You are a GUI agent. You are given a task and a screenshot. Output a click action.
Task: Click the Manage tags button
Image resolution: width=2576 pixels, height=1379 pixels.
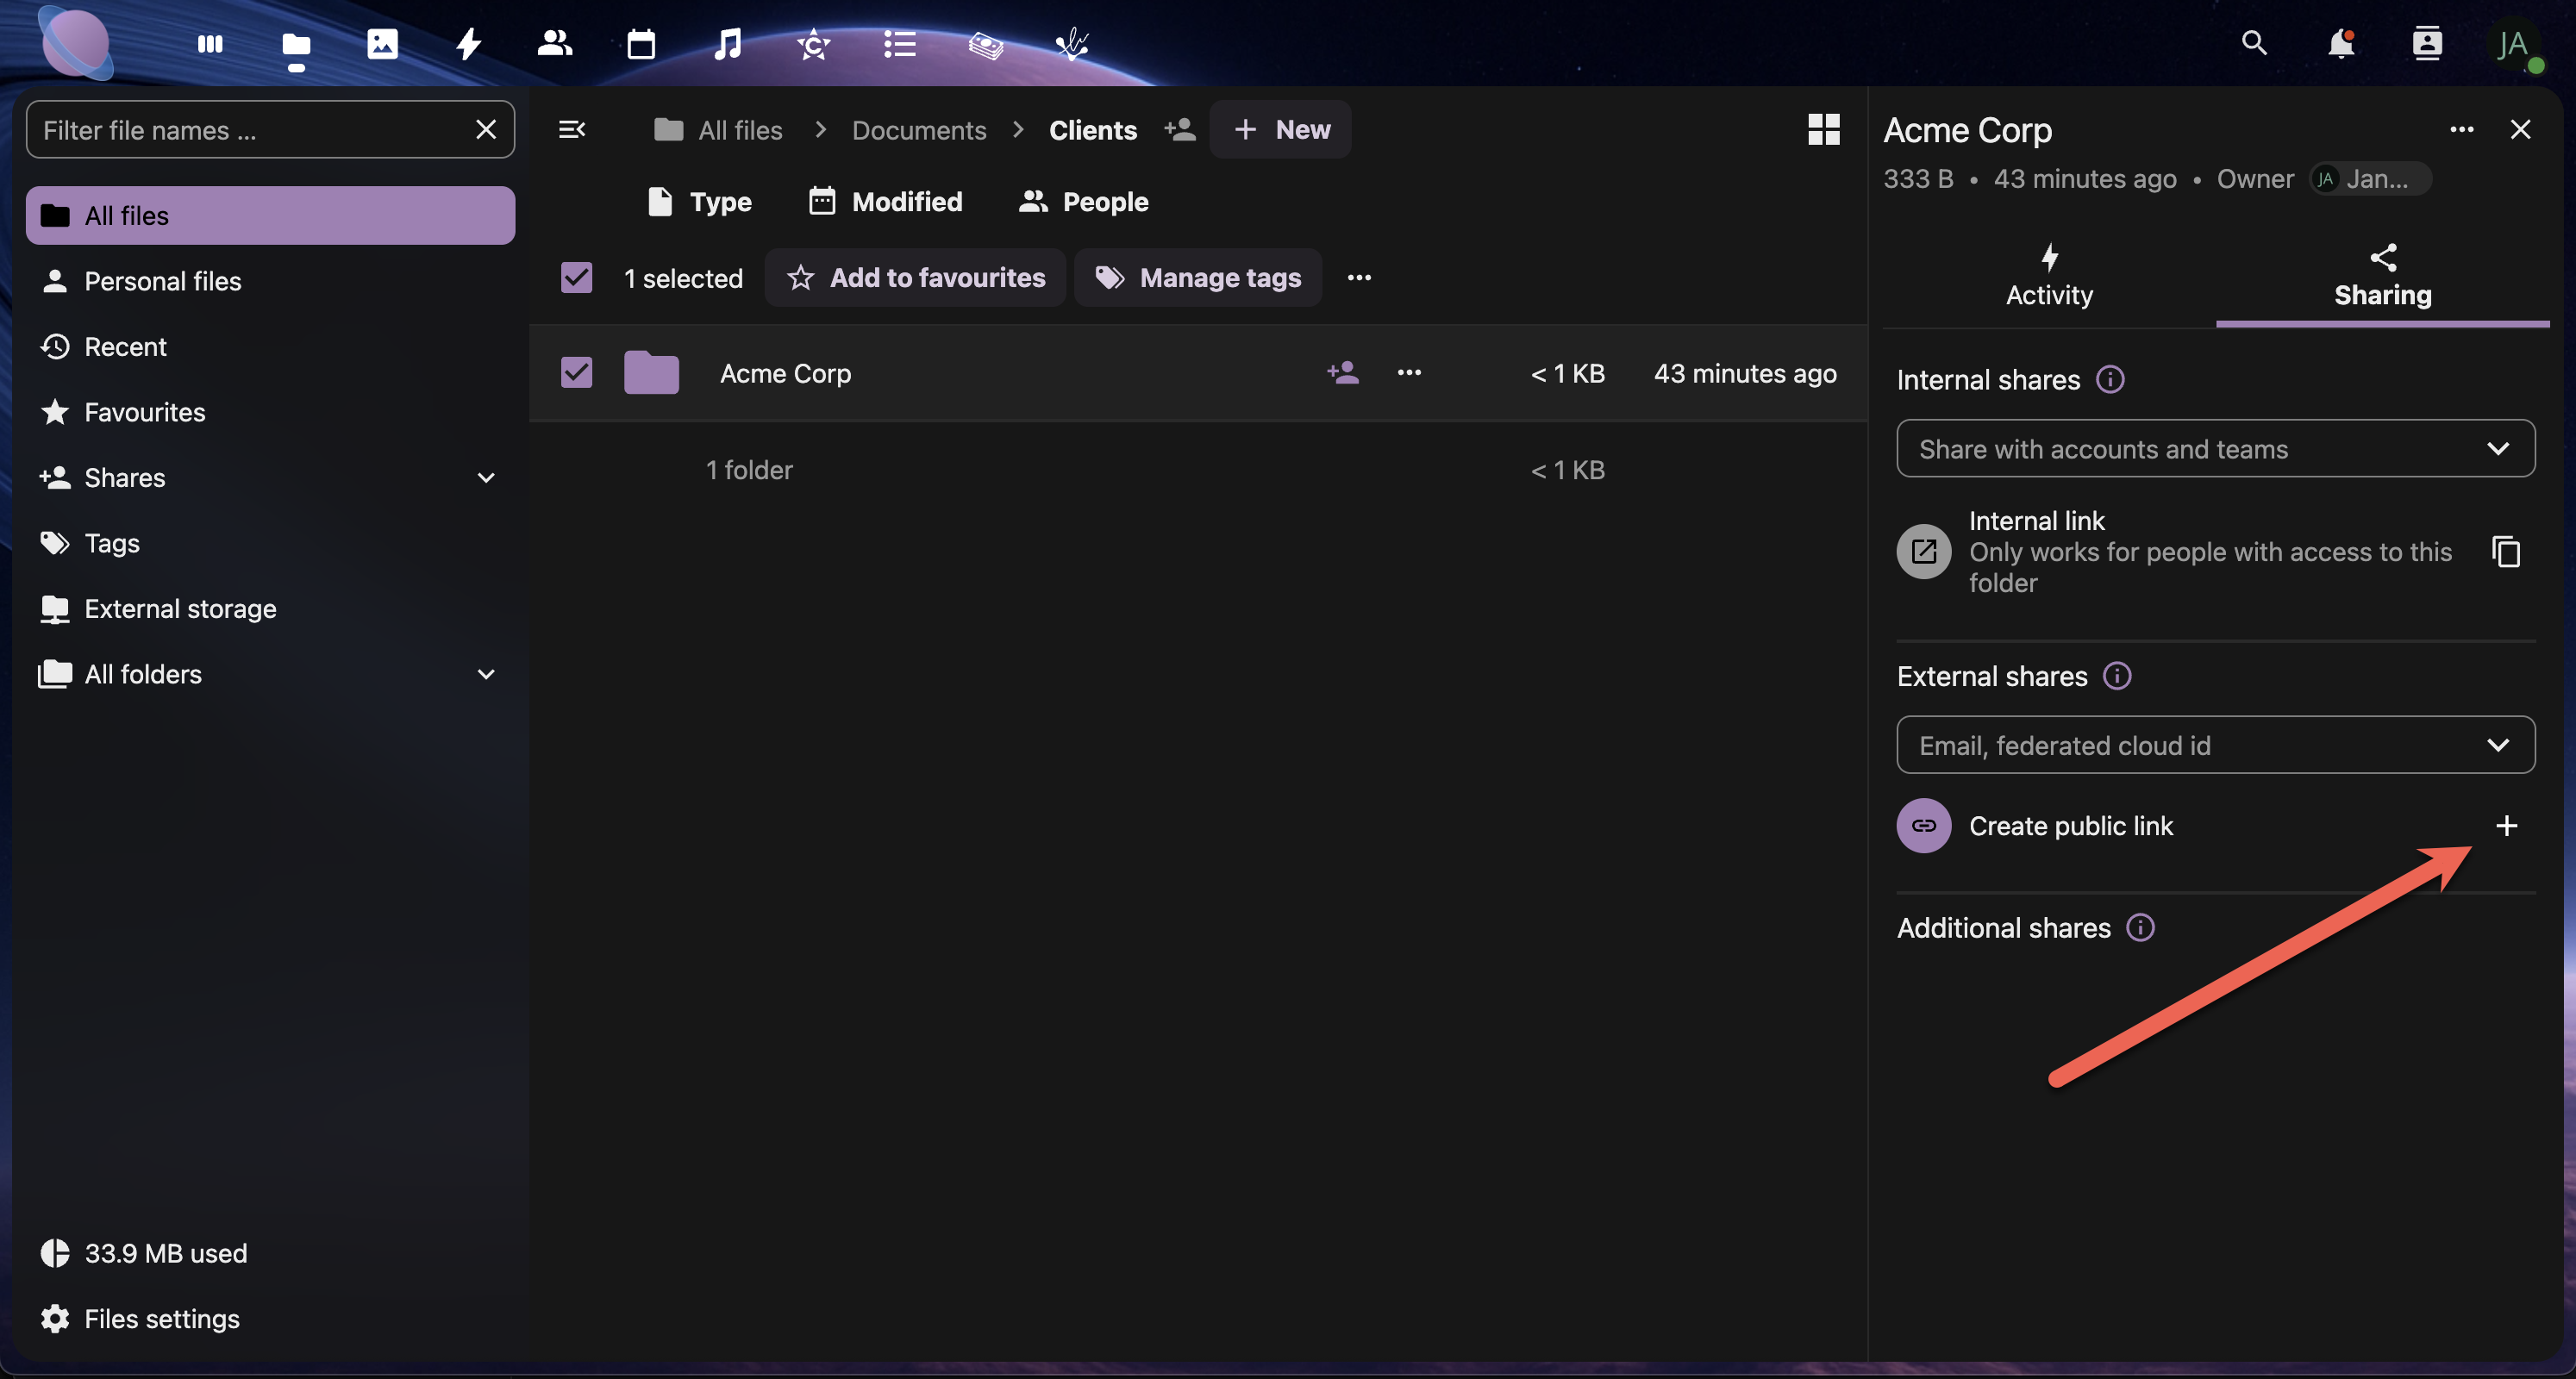click(x=1198, y=278)
